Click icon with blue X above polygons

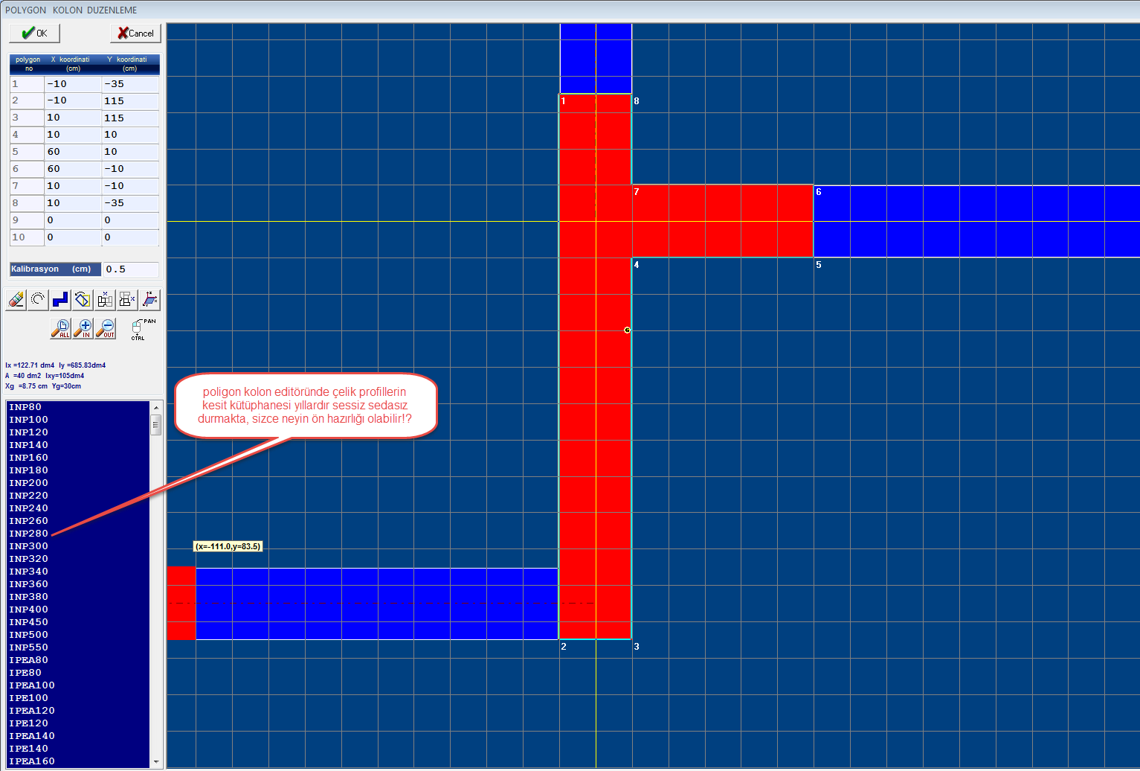(105, 300)
